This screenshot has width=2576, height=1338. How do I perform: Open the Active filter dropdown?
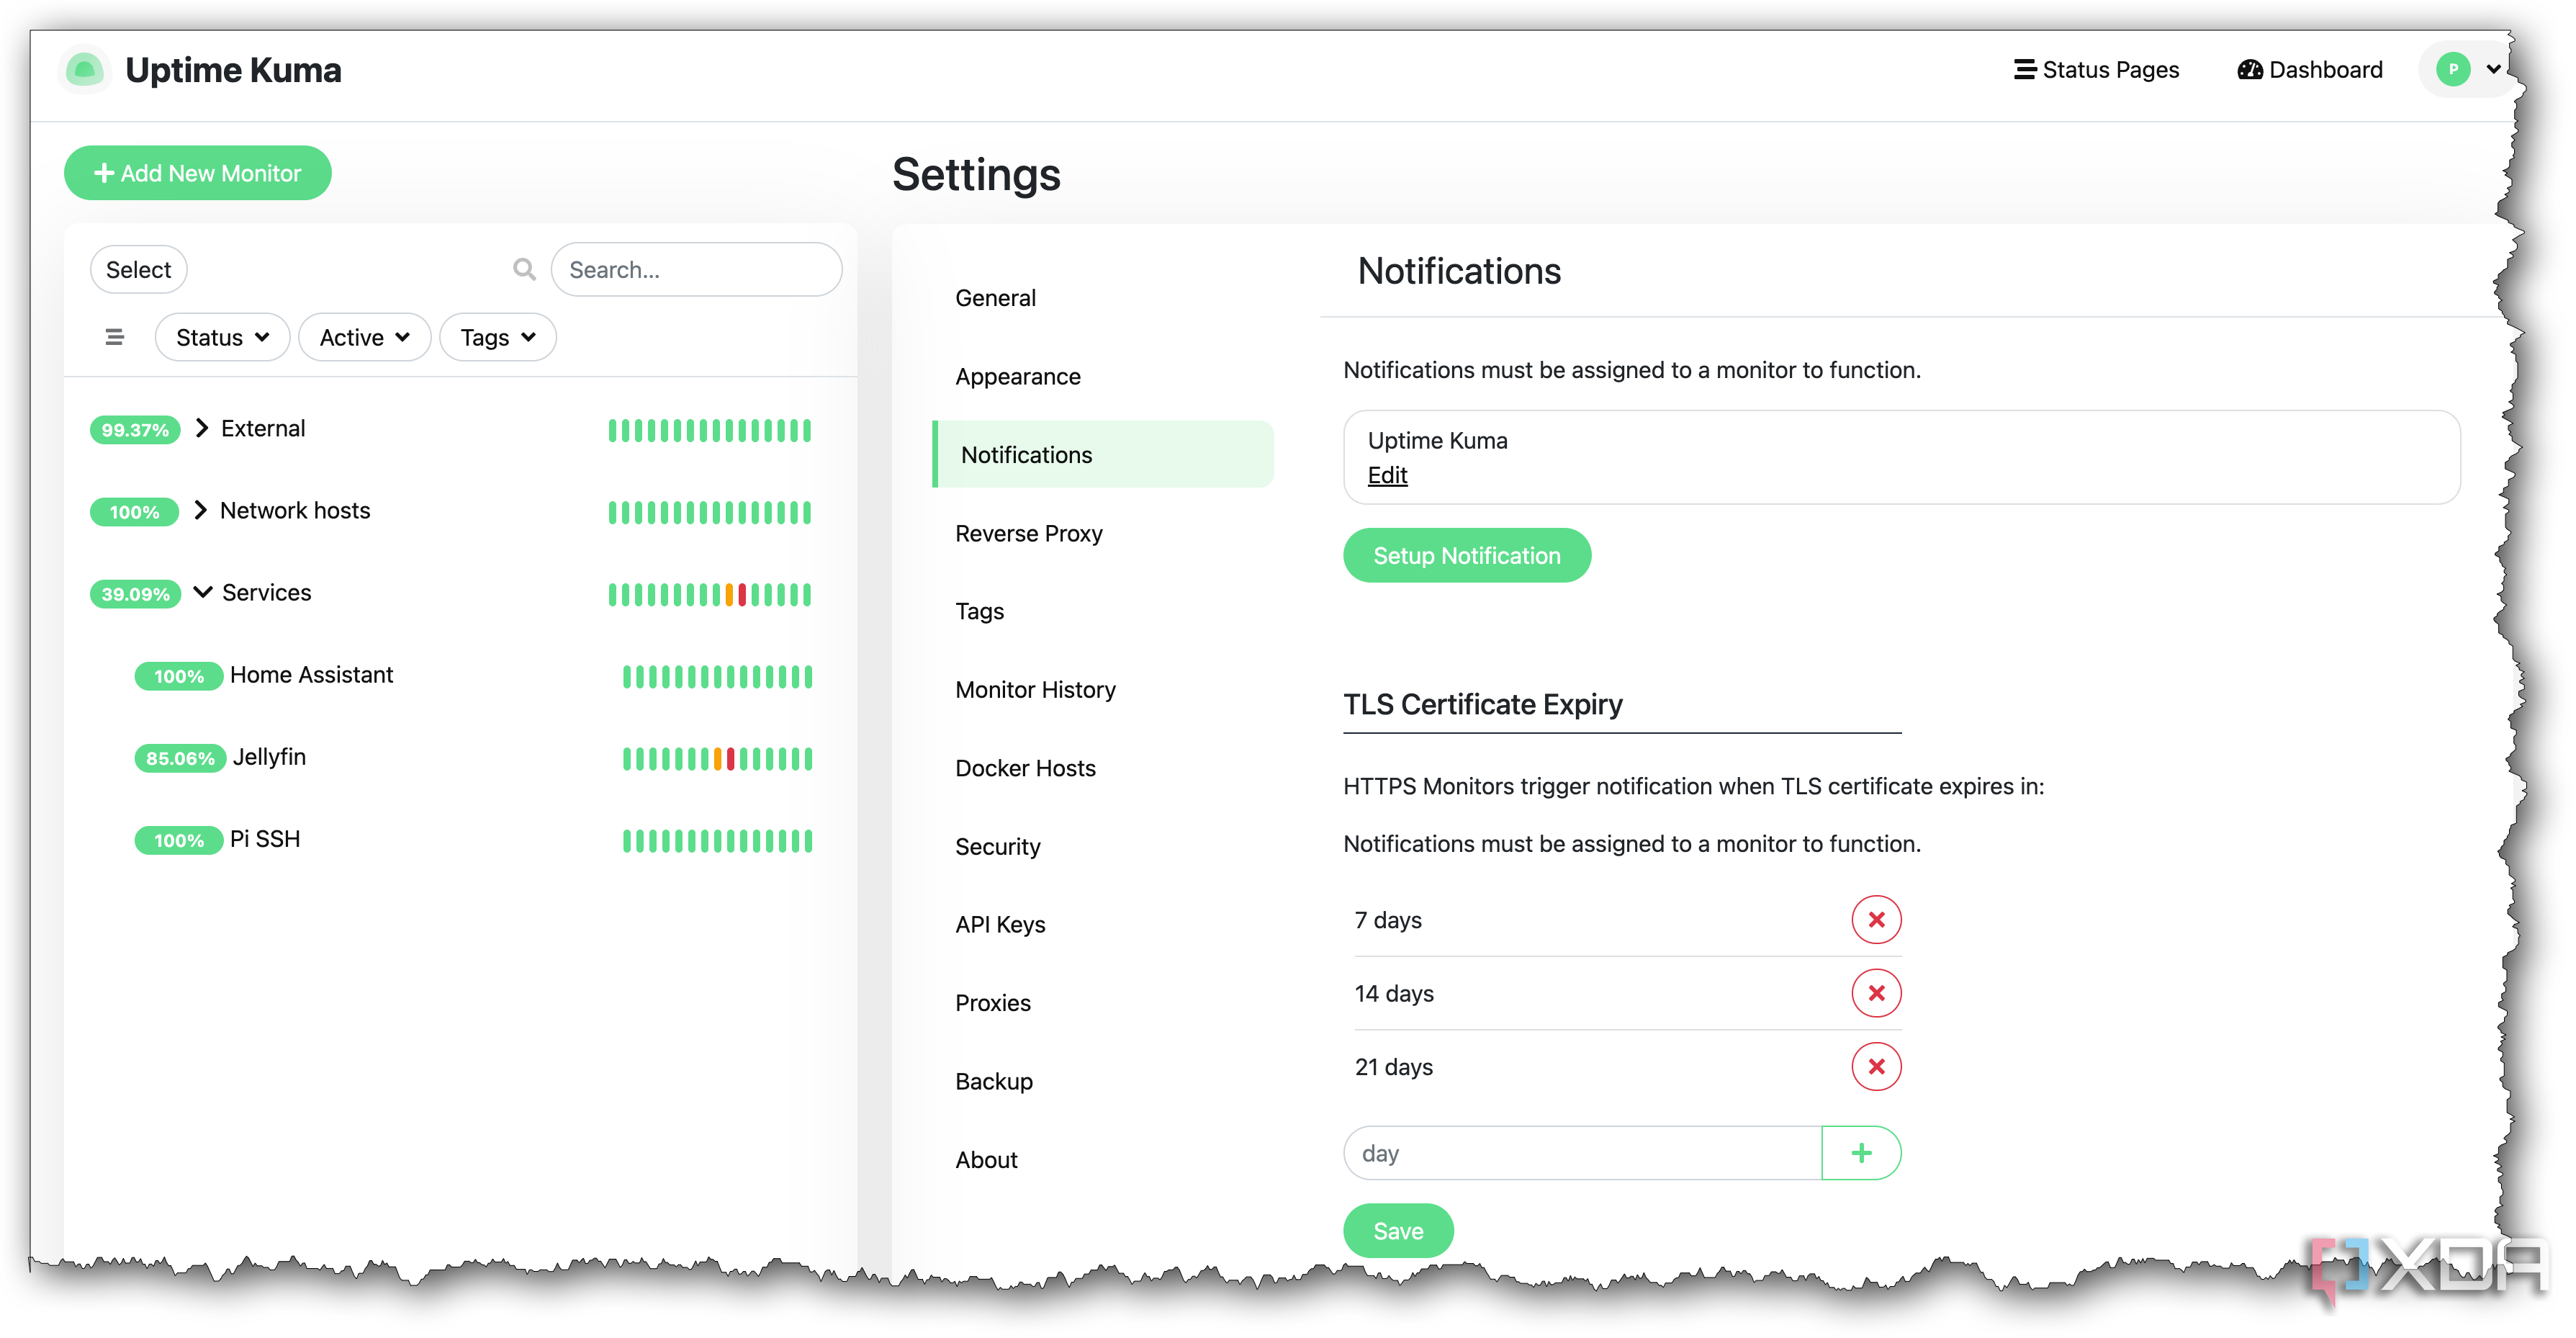tap(364, 337)
